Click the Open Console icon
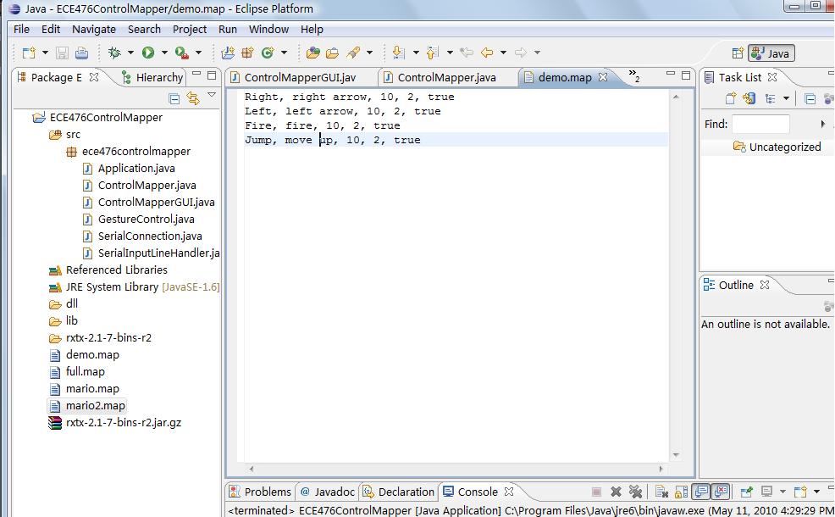Viewport: 835px width, 517px height. [x=799, y=492]
